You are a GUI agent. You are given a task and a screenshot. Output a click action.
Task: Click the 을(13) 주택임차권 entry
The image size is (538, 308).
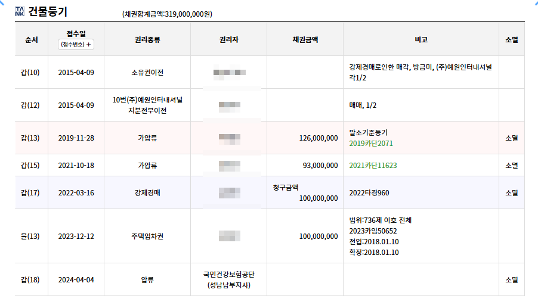[147, 236]
